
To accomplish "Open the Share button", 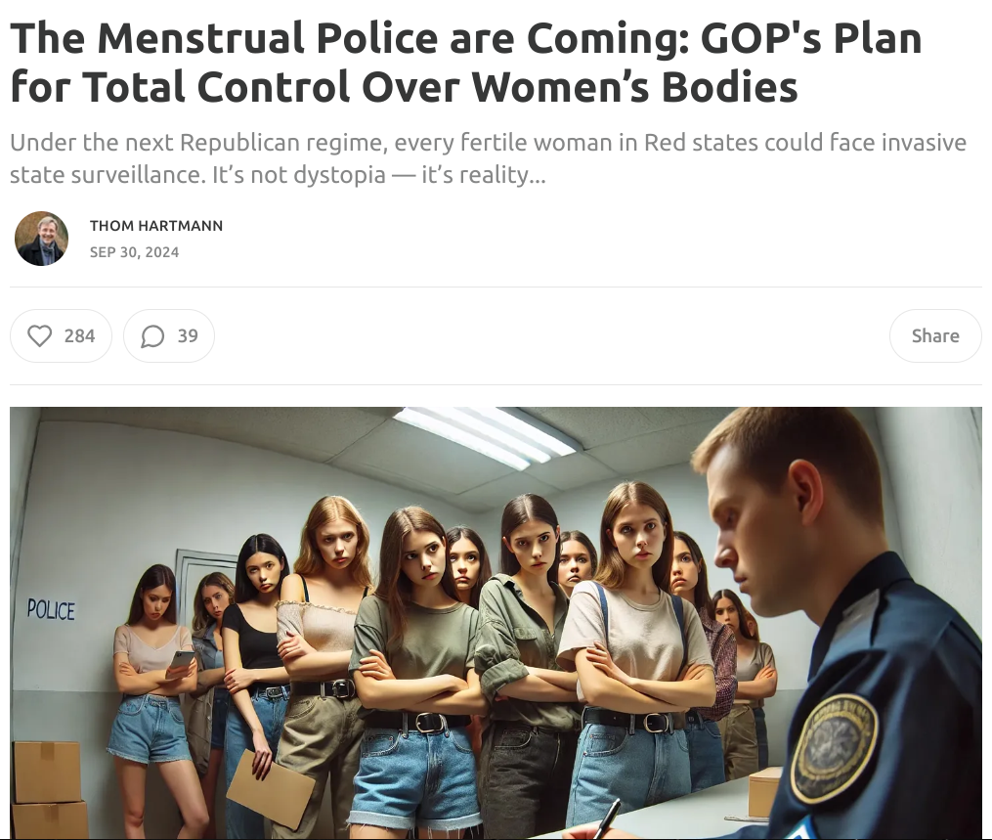I will tap(935, 335).
